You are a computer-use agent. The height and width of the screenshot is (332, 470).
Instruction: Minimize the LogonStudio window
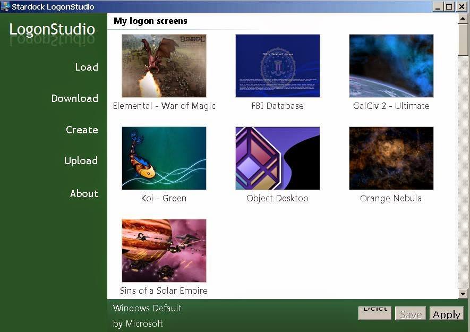tap(438, 6)
